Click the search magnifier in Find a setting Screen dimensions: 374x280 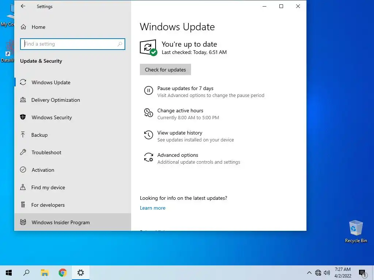tap(120, 44)
